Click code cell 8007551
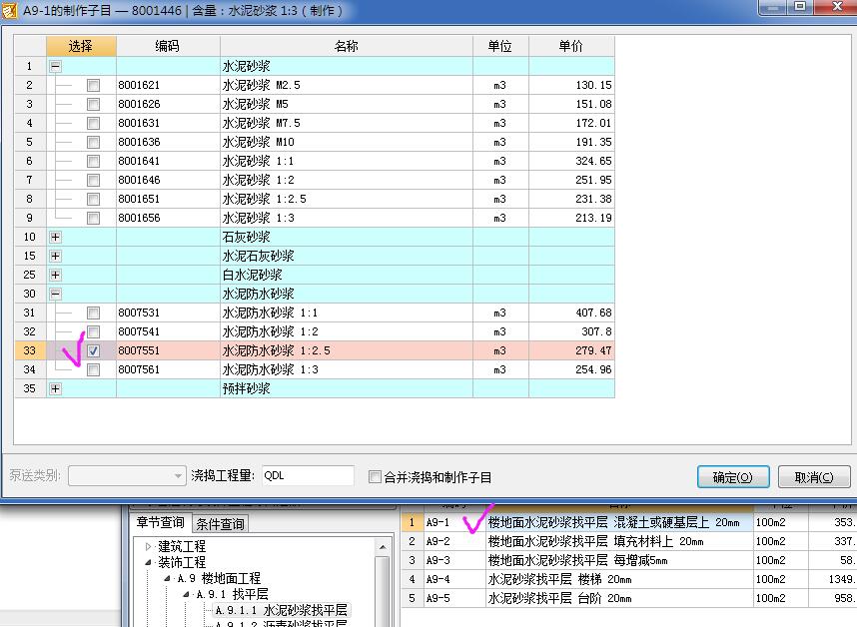857x627 pixels. click(x=168, y=350)
